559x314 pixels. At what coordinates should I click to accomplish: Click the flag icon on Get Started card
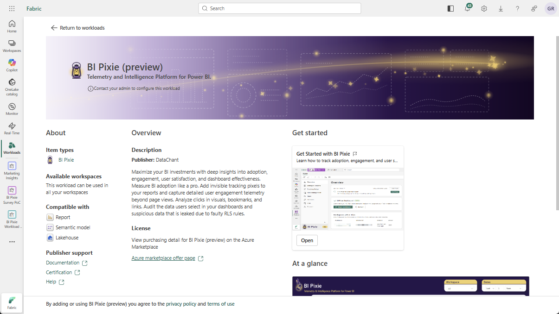(355, 154)
